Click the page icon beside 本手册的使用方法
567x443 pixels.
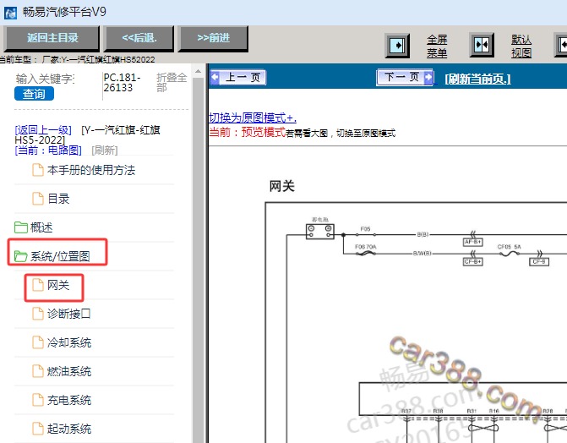pyautogui.click(x=38, y=170)
